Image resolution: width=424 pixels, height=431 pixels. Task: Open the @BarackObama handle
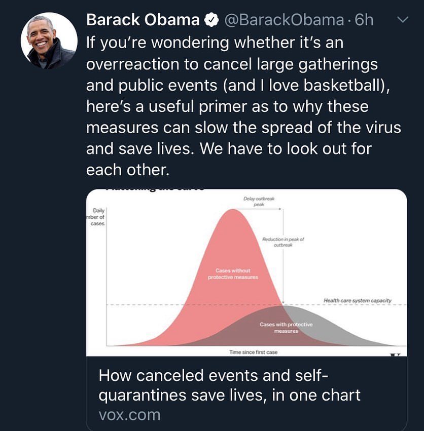[x=284, y=20]
